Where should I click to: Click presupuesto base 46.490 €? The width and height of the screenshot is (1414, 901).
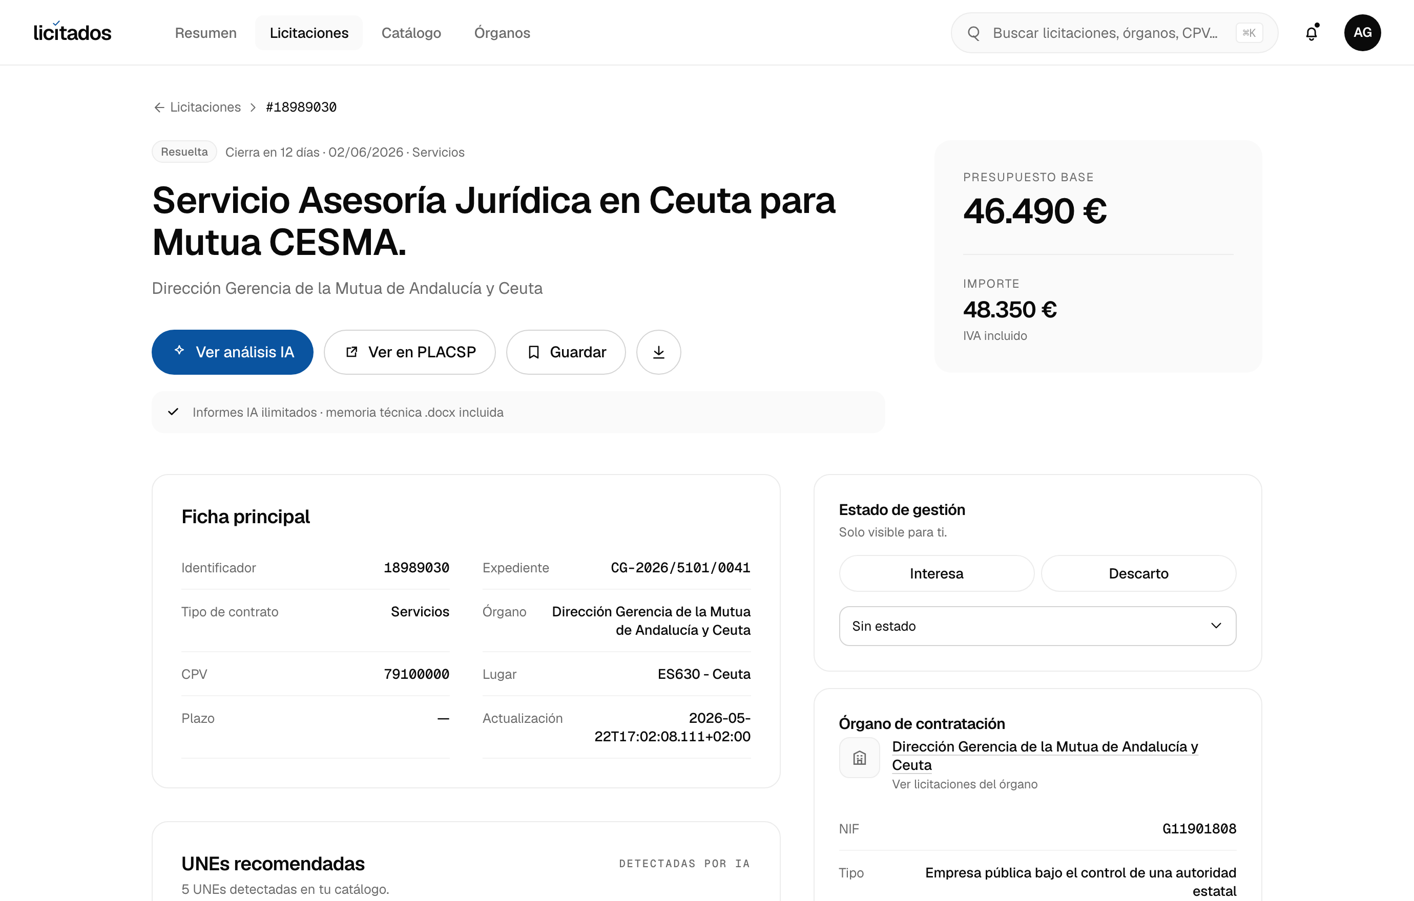(x=1035, y=211)
